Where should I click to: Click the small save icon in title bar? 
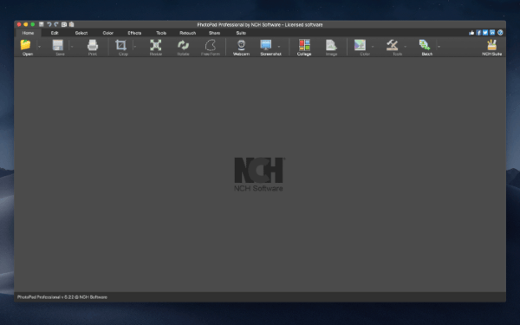42,24
